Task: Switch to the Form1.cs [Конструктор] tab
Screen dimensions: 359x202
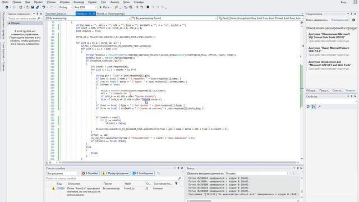Action: 111,13
